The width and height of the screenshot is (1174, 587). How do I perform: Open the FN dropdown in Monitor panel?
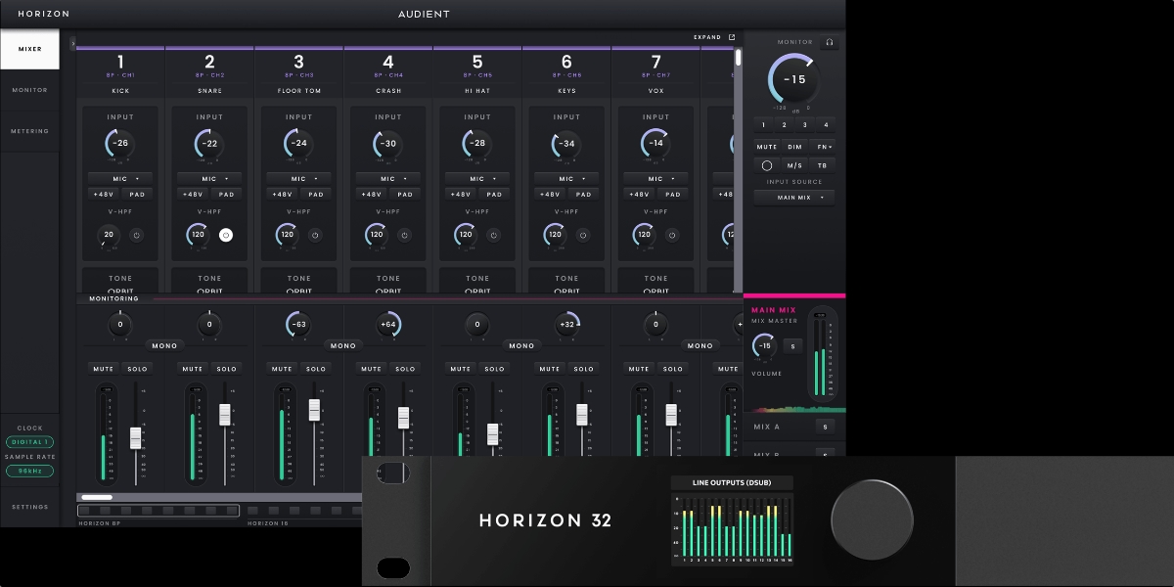tap(824, 147)
